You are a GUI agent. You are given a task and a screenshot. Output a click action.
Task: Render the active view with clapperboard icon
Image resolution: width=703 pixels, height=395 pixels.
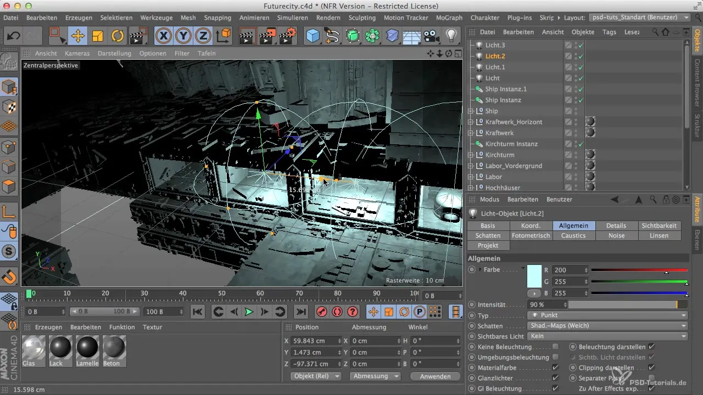(x=248, y=36)
